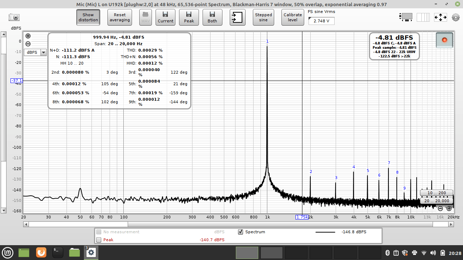Click the THD 0.00029 % value
Viewport: 463px width, 260px height.
150,50
